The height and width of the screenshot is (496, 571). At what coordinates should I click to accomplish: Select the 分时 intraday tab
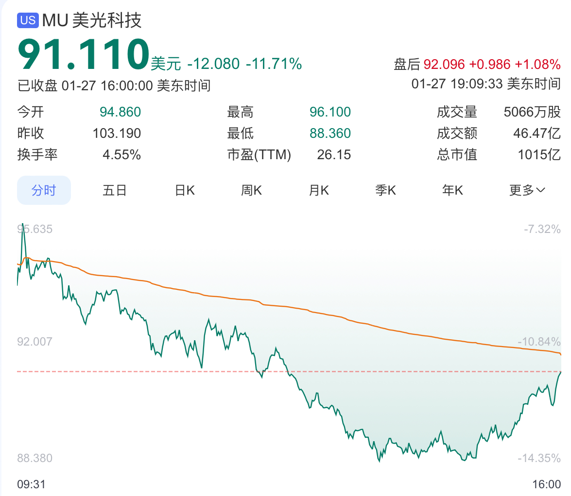44,190
